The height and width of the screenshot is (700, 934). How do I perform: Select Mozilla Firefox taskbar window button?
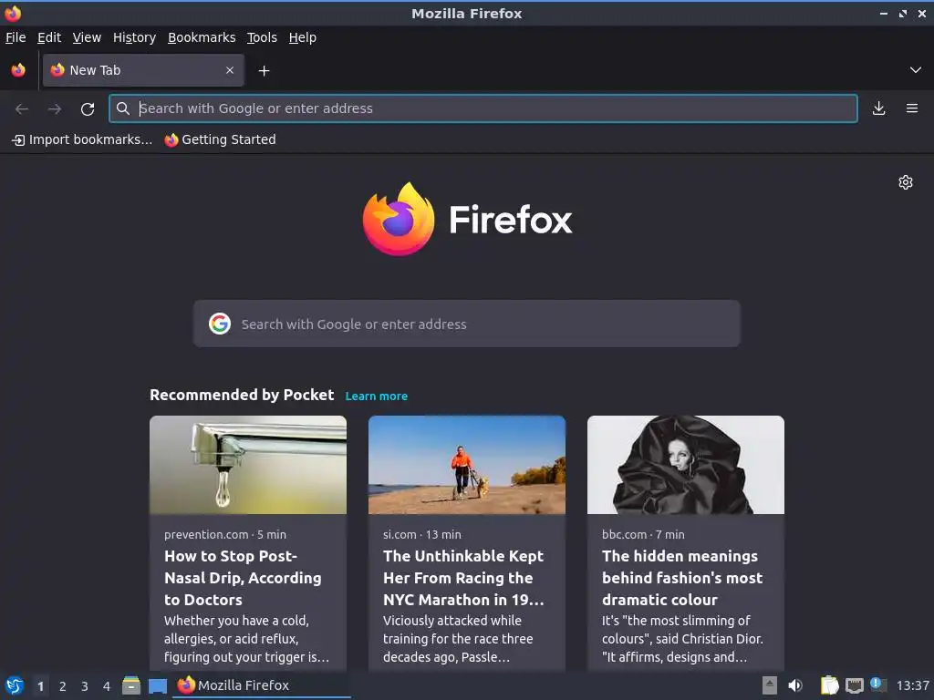coord(262,685)
